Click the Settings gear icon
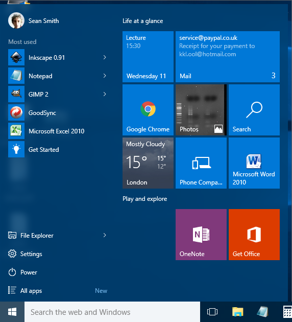This screenshot has width=292, height=322. click(x=12, y=254)
